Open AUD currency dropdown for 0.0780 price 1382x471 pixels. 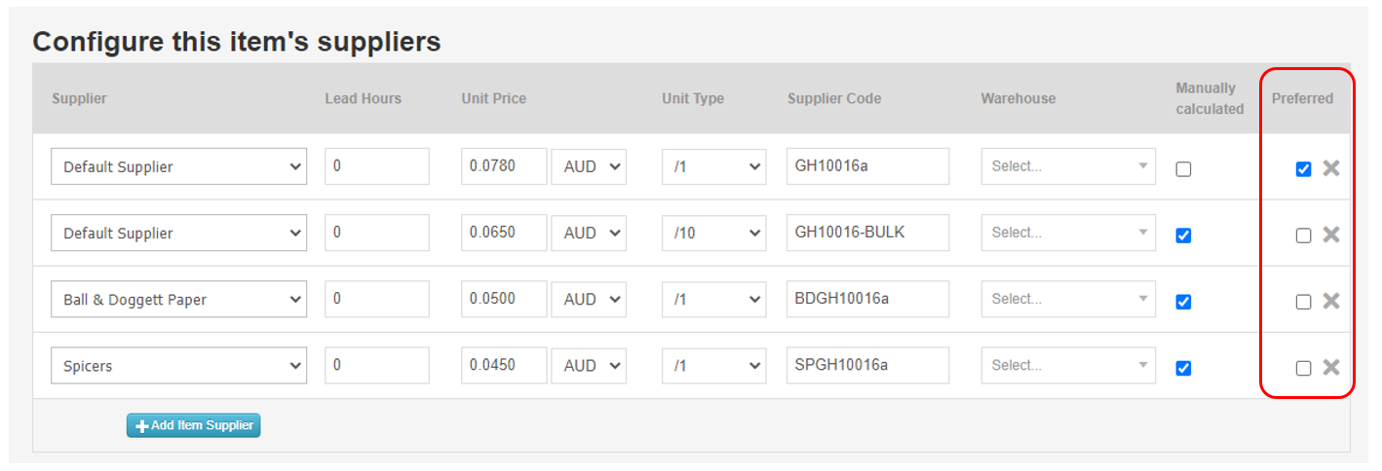[589, 166]
